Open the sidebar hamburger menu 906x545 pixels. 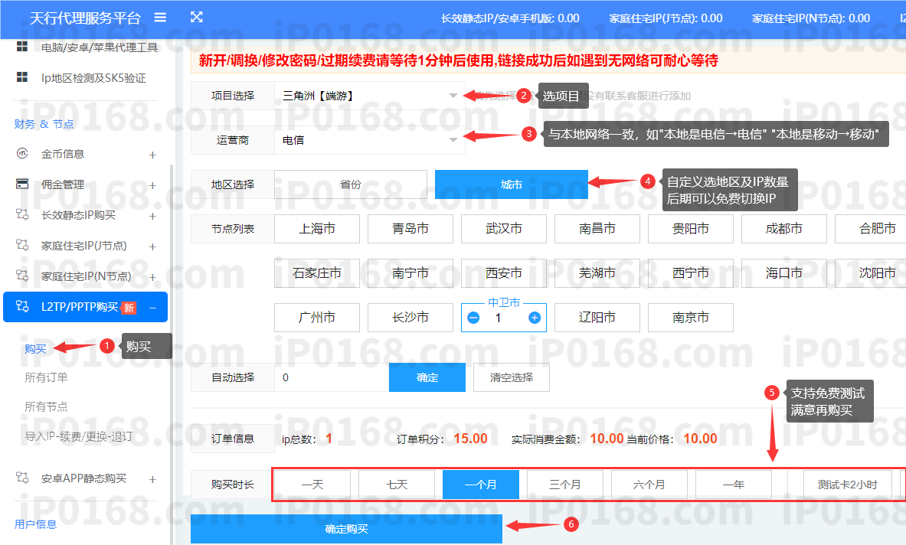[160, 16]
